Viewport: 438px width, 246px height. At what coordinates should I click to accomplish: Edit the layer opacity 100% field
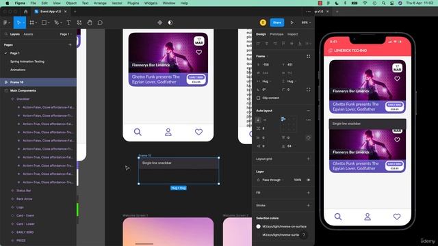[x=298, y=180]
